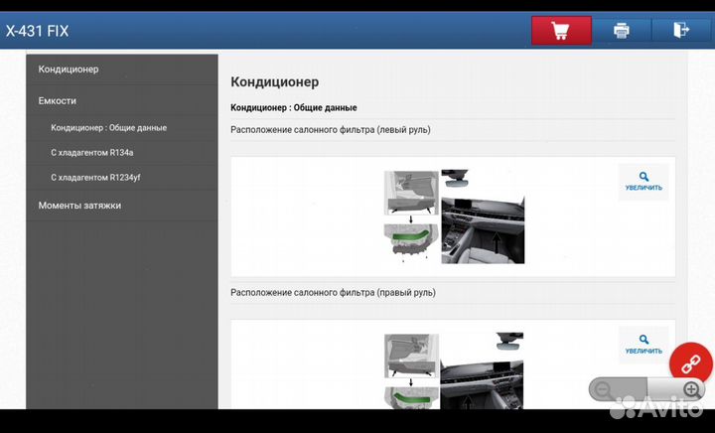715x433 pixels.
Task: Choose С хладагентом R1234yf entry
Action: [x=95, y=178]
